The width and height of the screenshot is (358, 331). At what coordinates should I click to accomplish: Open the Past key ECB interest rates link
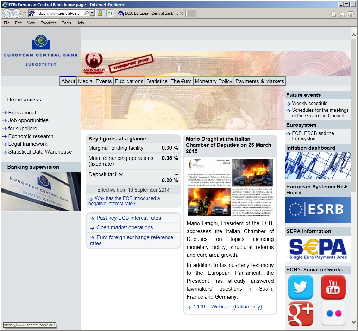point(128,218)
